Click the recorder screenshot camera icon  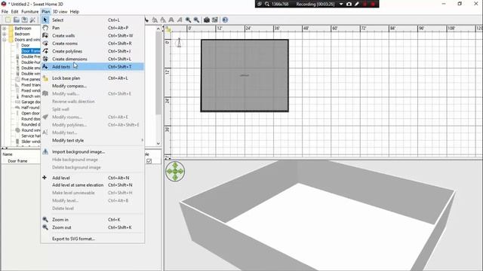[x=349, y=4]
